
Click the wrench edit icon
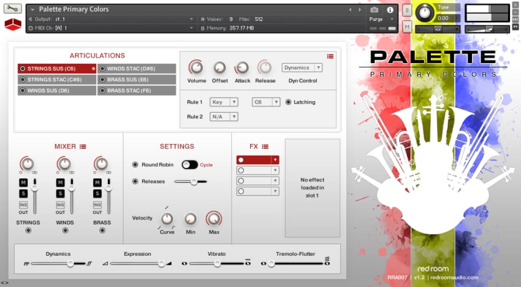click(x=12, y=9)
